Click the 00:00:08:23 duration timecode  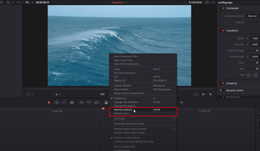(x=42, y=2)
